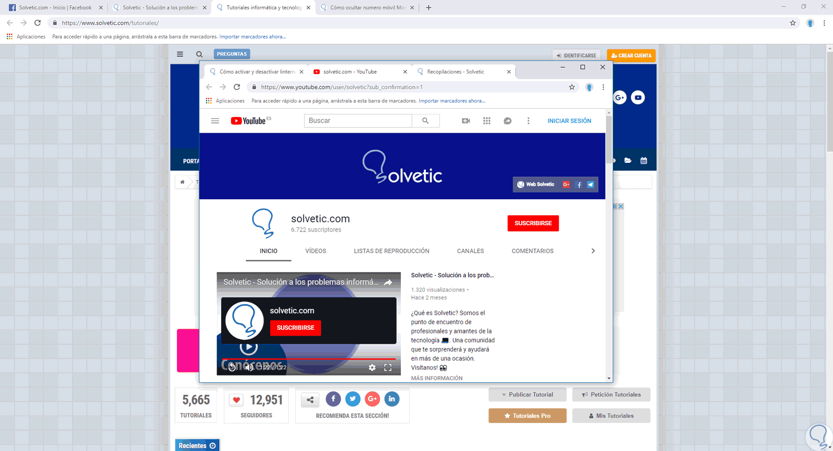
Task: Switch to Cómo activar y desactivar tab
Action: [x=256, y=72]
